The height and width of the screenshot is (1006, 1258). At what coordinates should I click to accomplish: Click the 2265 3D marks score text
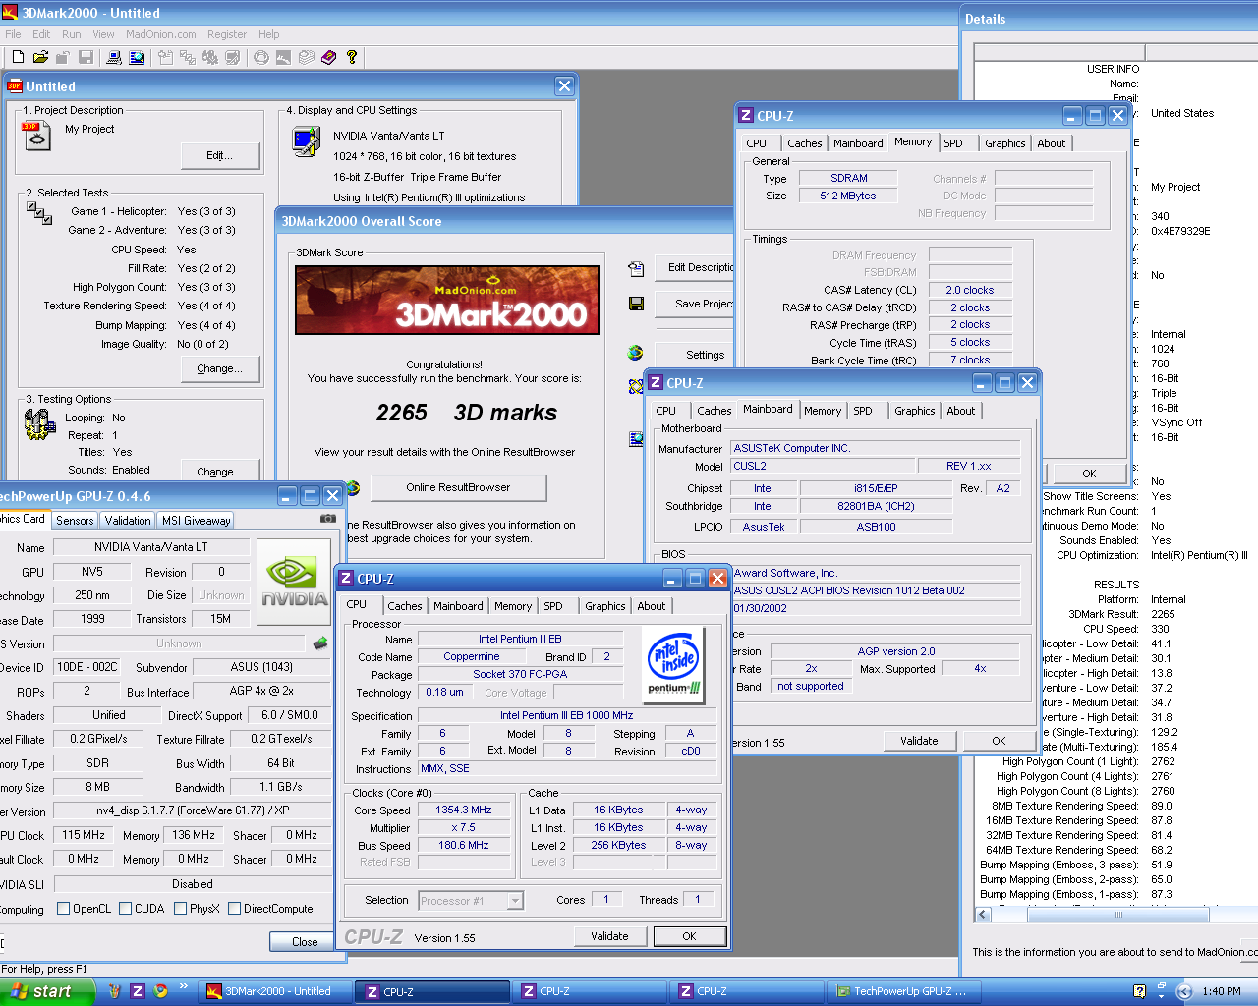[466, 413]
